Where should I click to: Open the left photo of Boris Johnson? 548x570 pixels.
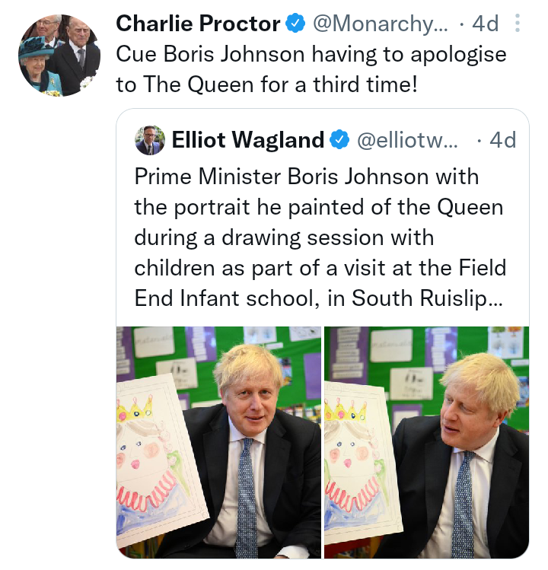pyautogui.click(x=219, y=441)
